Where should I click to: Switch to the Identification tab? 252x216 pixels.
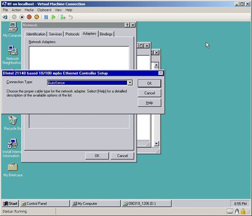coord(36,34)
